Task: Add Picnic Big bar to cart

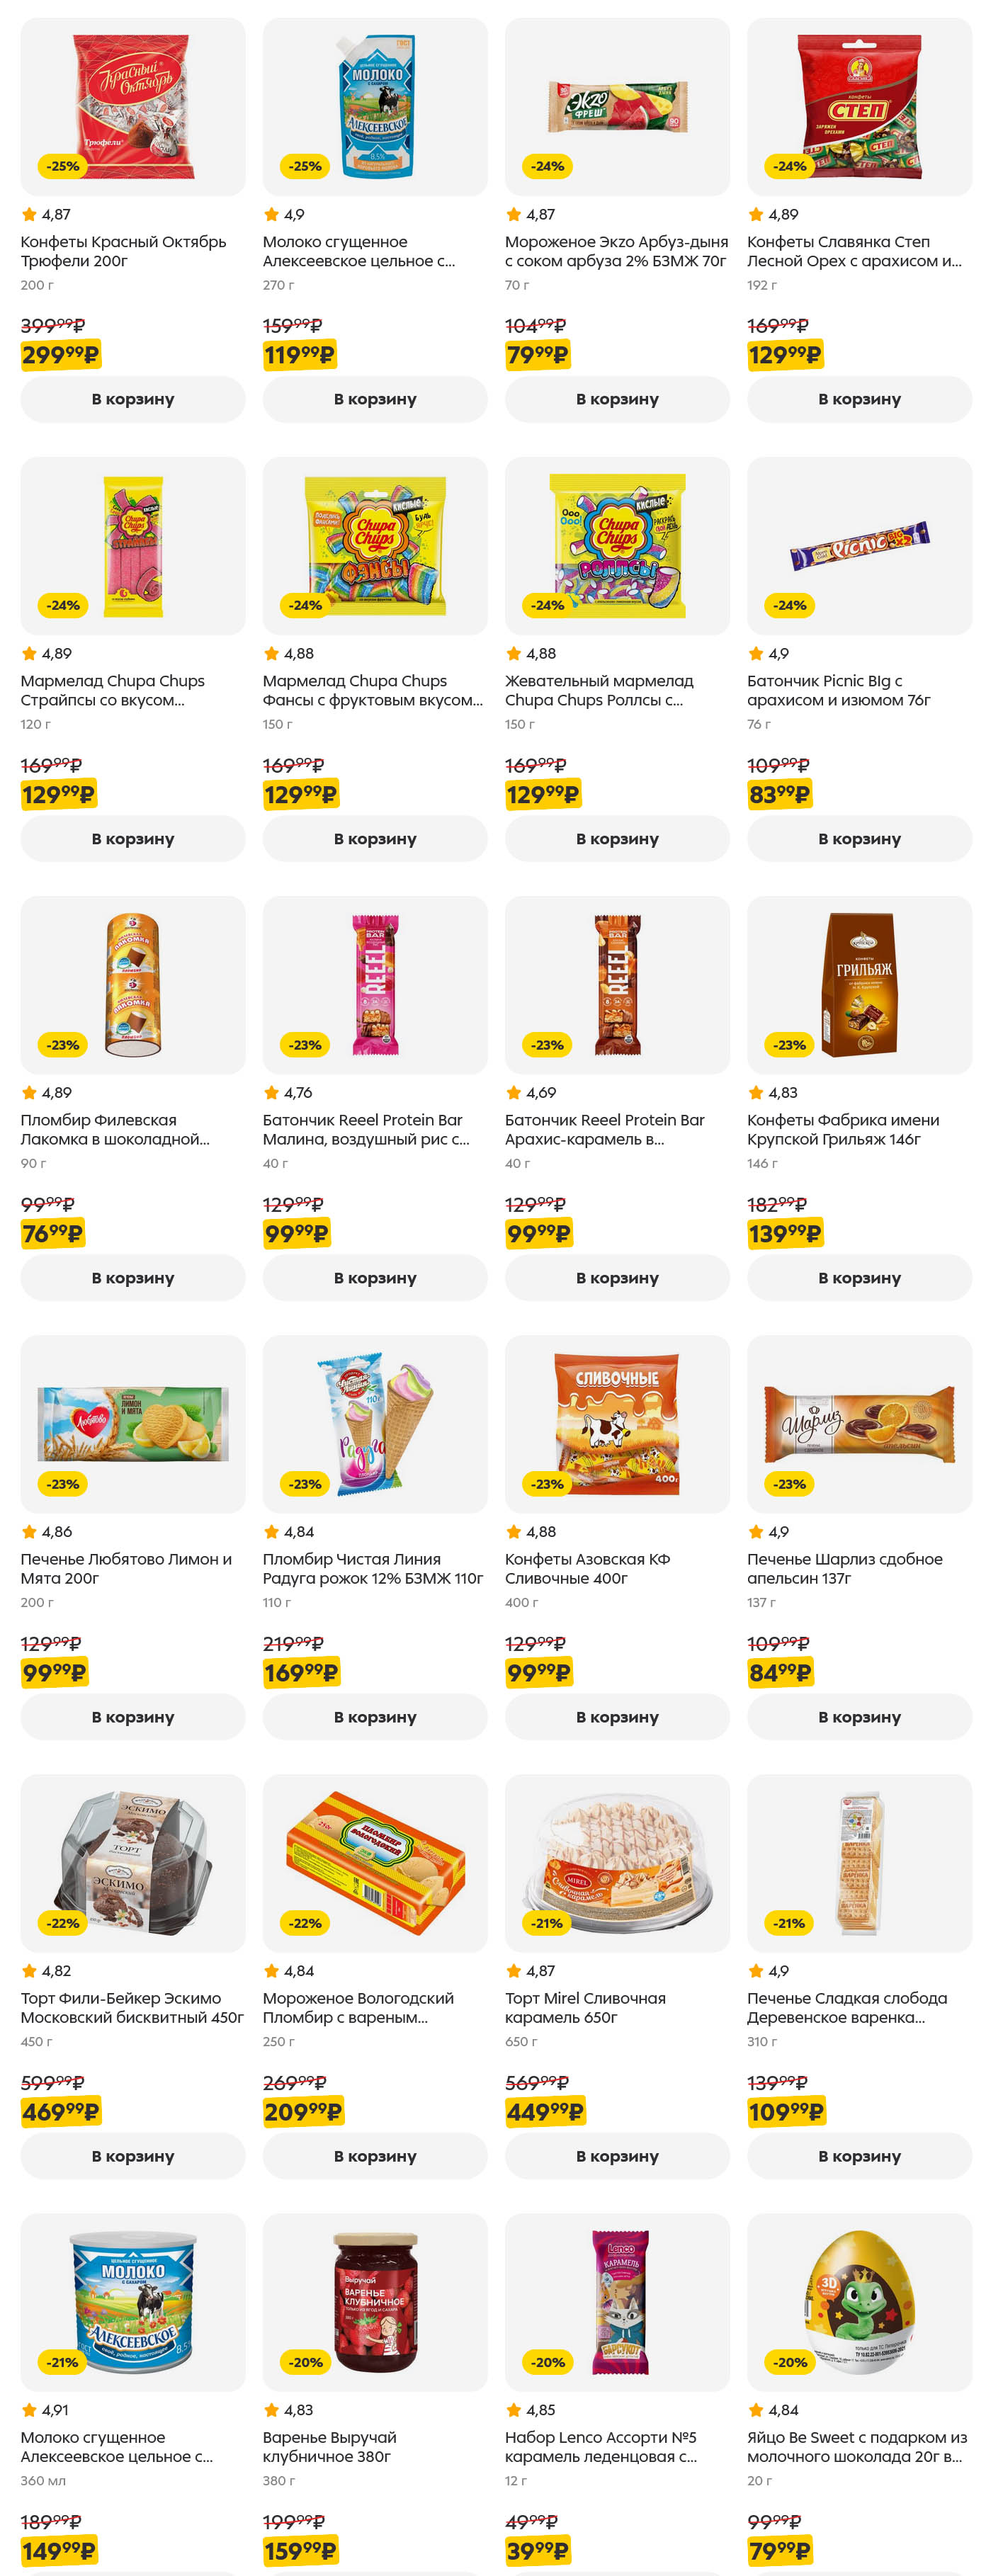Action: (858, 838)
